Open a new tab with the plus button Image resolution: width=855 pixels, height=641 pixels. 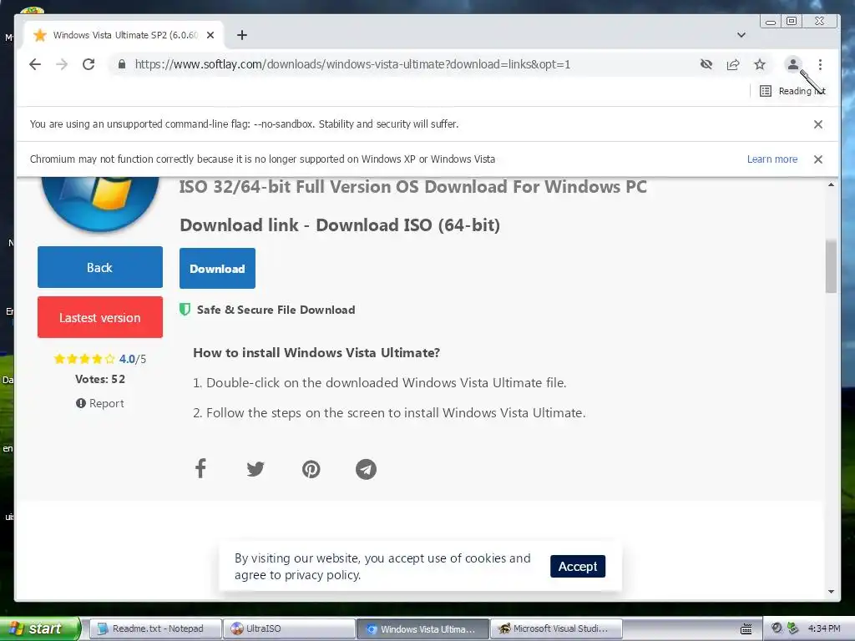coord(242,35)
